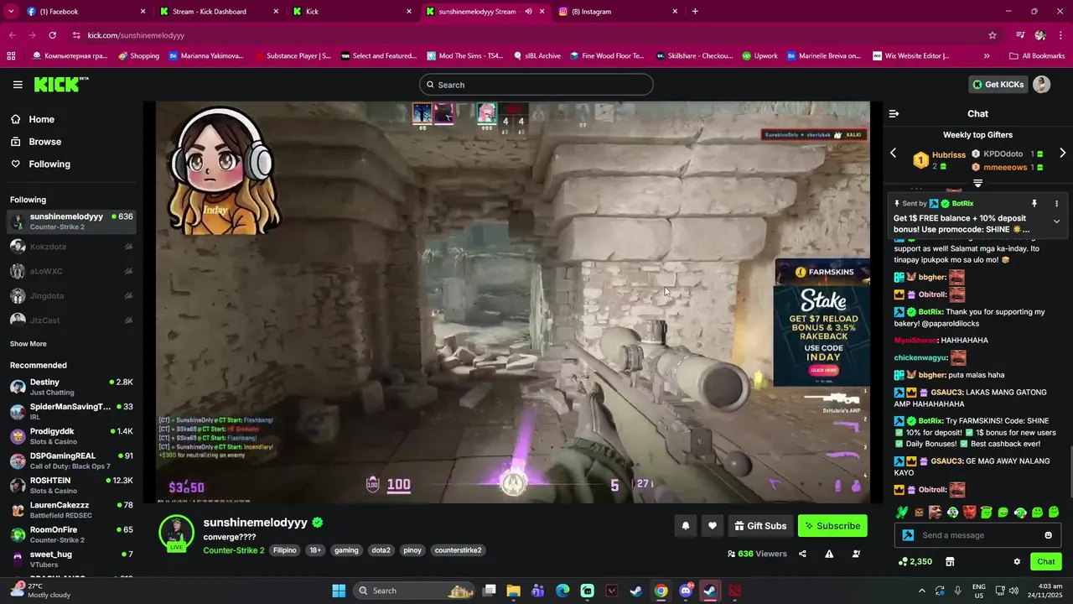Reload the page in Chrome
The width and height of the screenshot is (1073, 604).
click(52, 35)
